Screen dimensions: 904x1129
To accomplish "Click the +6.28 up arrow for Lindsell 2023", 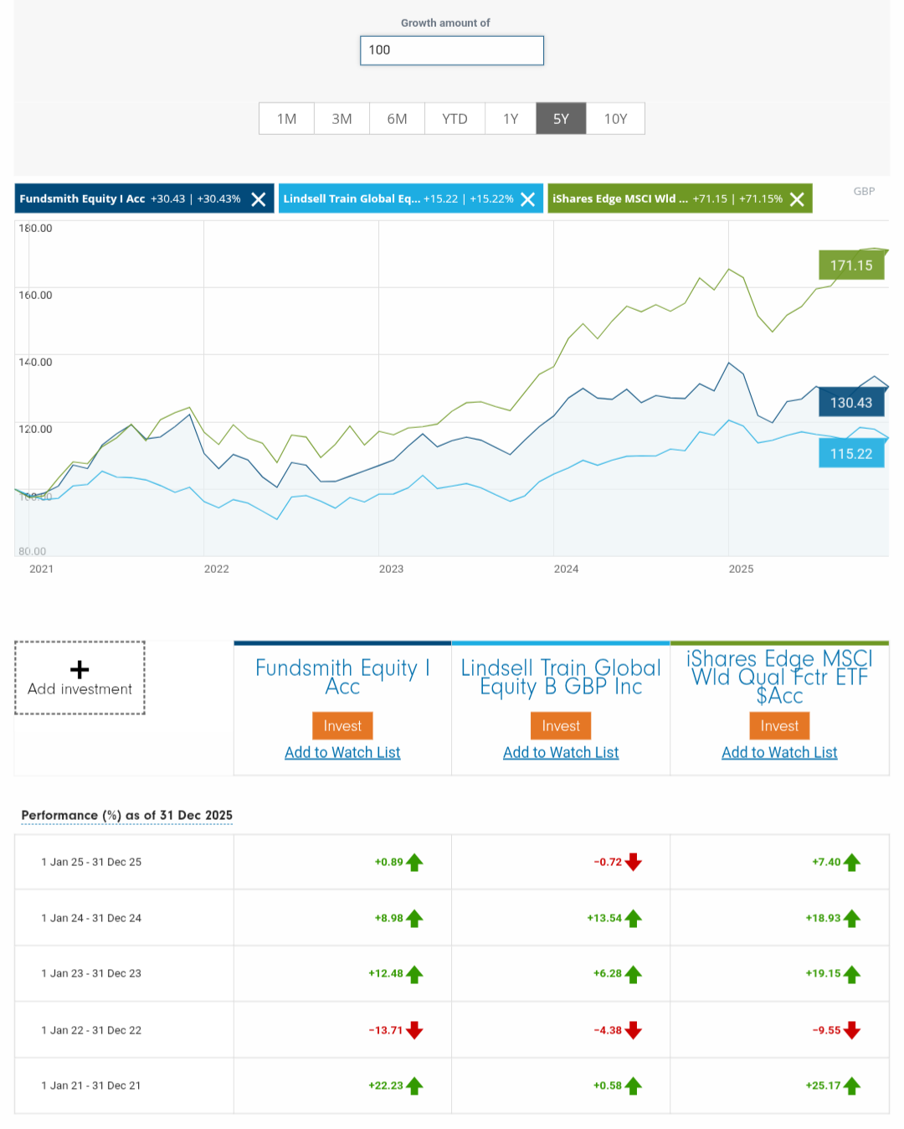I will click(x=634, y=974).
